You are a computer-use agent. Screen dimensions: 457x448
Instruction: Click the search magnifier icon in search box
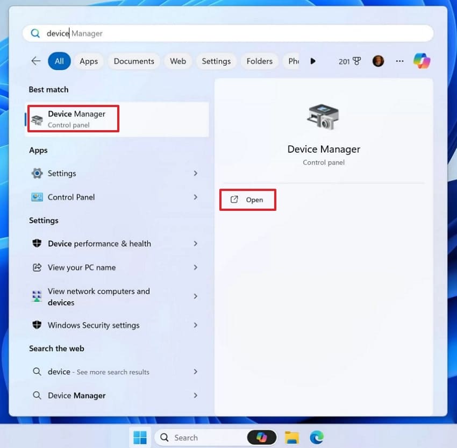[35, 33]
